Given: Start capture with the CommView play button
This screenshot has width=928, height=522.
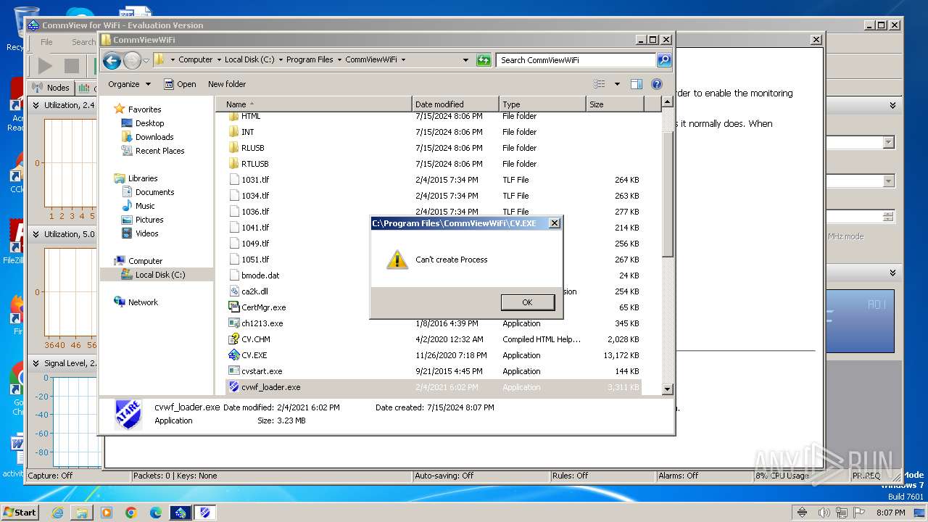Looking at the screenshot, I should coord(45,66).
